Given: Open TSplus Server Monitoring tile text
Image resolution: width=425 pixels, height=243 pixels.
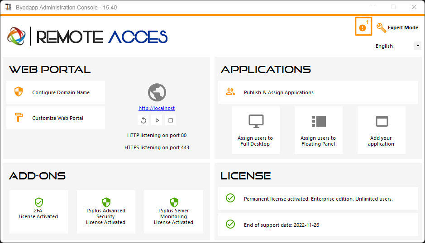Looking at the screenshot, I should coord(173,216).
